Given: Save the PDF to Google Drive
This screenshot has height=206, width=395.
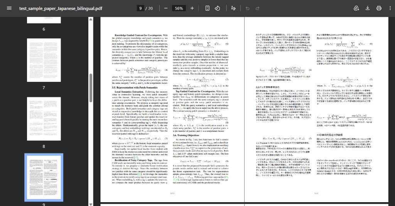Looking at the screenshot, I should click(x=356, y=8).
